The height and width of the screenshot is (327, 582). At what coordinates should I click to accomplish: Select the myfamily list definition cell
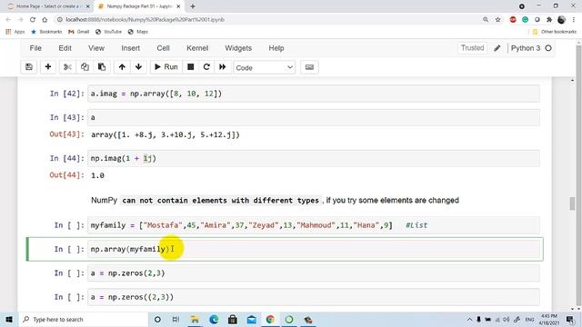click(x=314, y=225)
